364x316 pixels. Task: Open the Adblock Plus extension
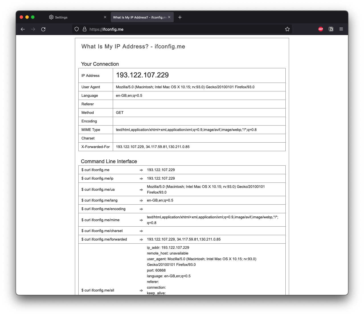tap(321, 29)
